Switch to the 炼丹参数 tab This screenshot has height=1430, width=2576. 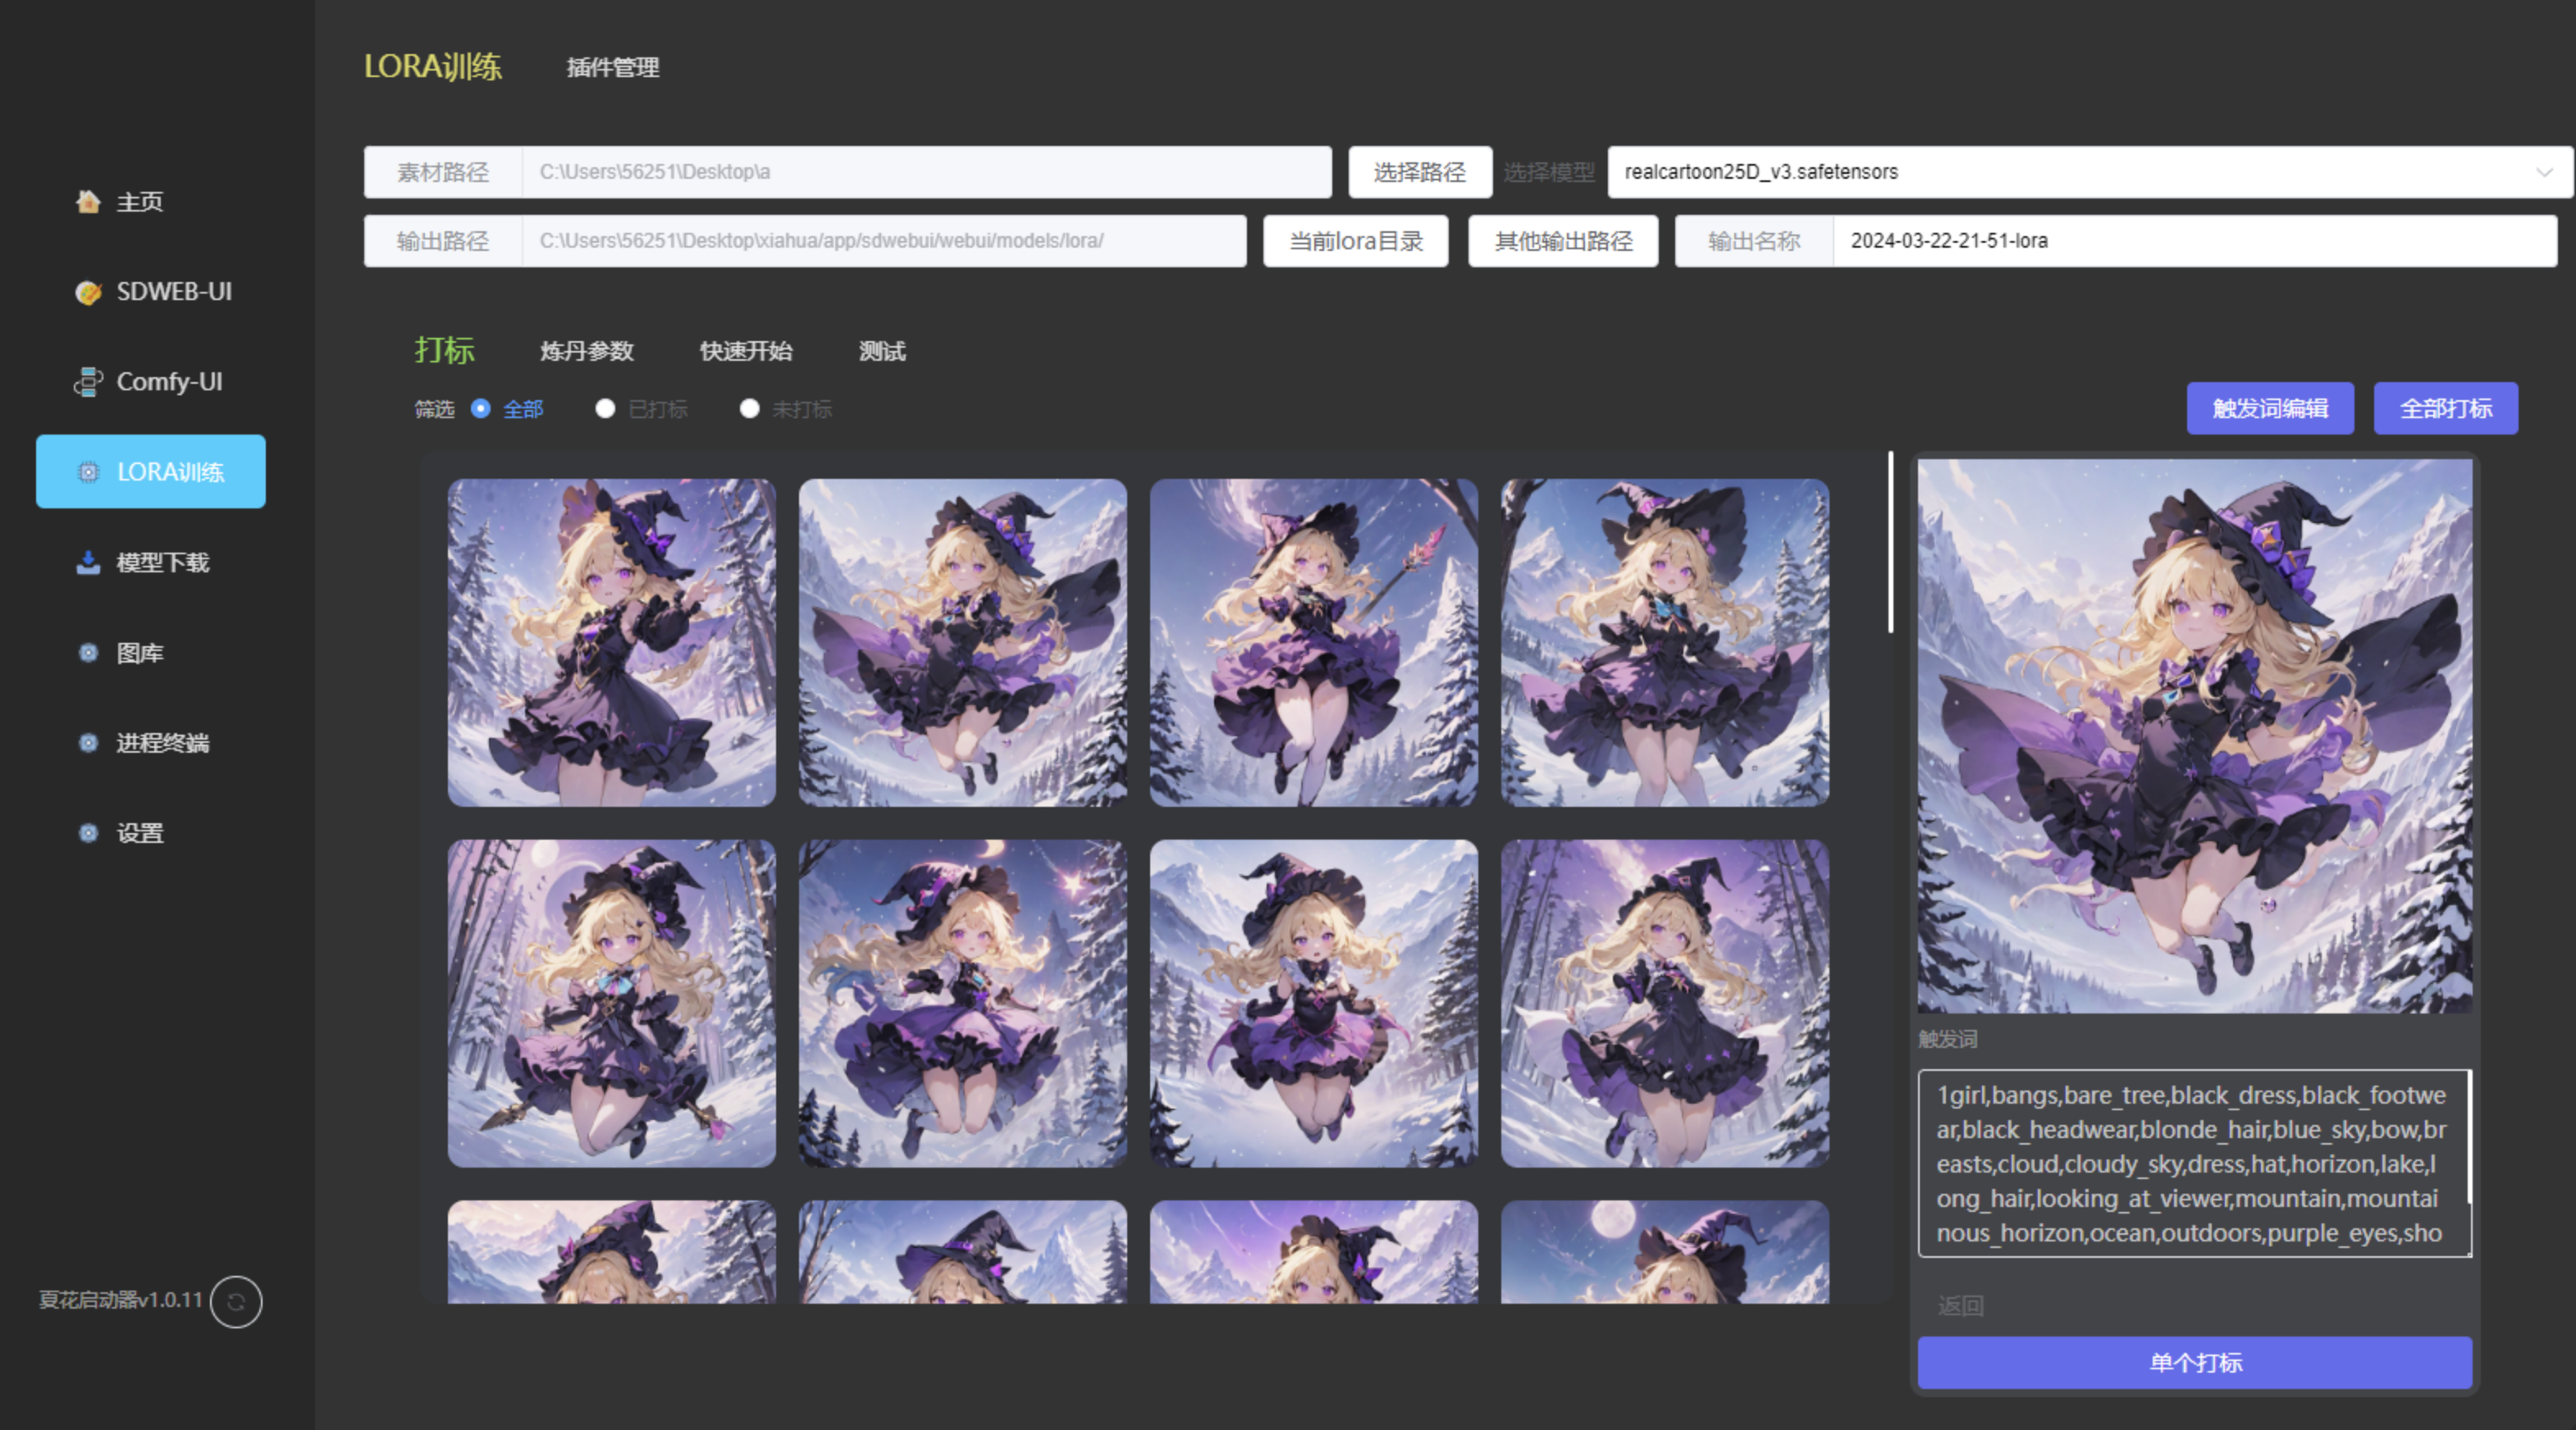point(587,351)
